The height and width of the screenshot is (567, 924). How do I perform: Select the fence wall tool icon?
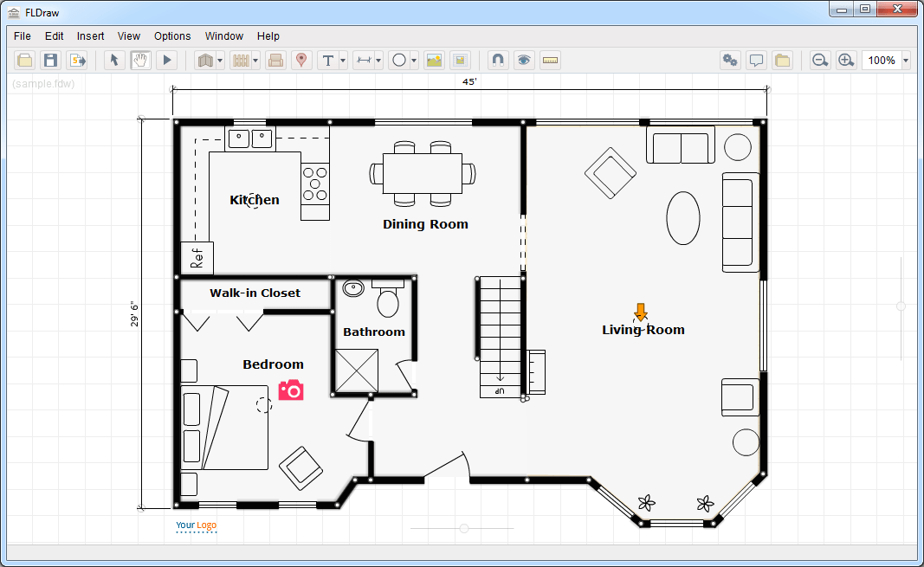click(x=241, y=60)
